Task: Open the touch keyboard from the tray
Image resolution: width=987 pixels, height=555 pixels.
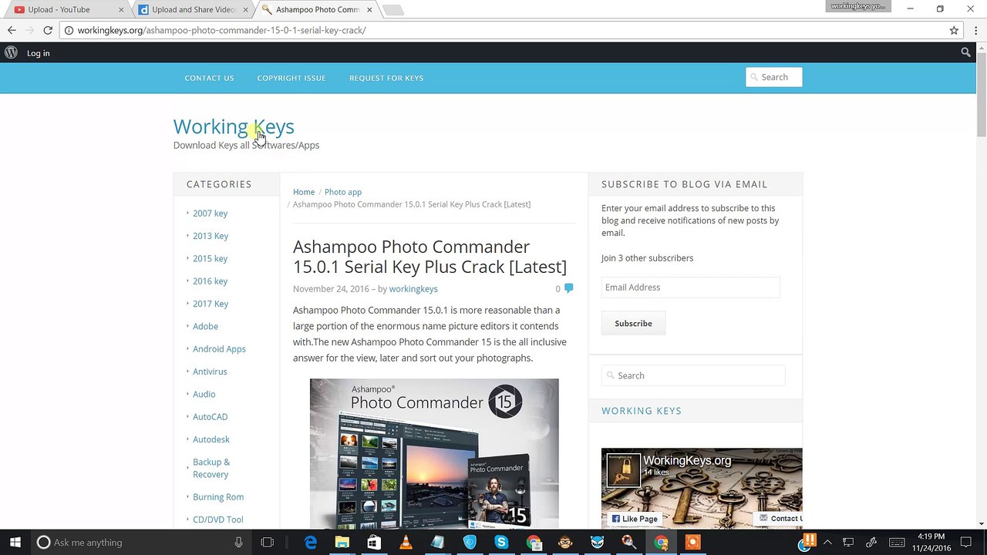Action: 898,542
